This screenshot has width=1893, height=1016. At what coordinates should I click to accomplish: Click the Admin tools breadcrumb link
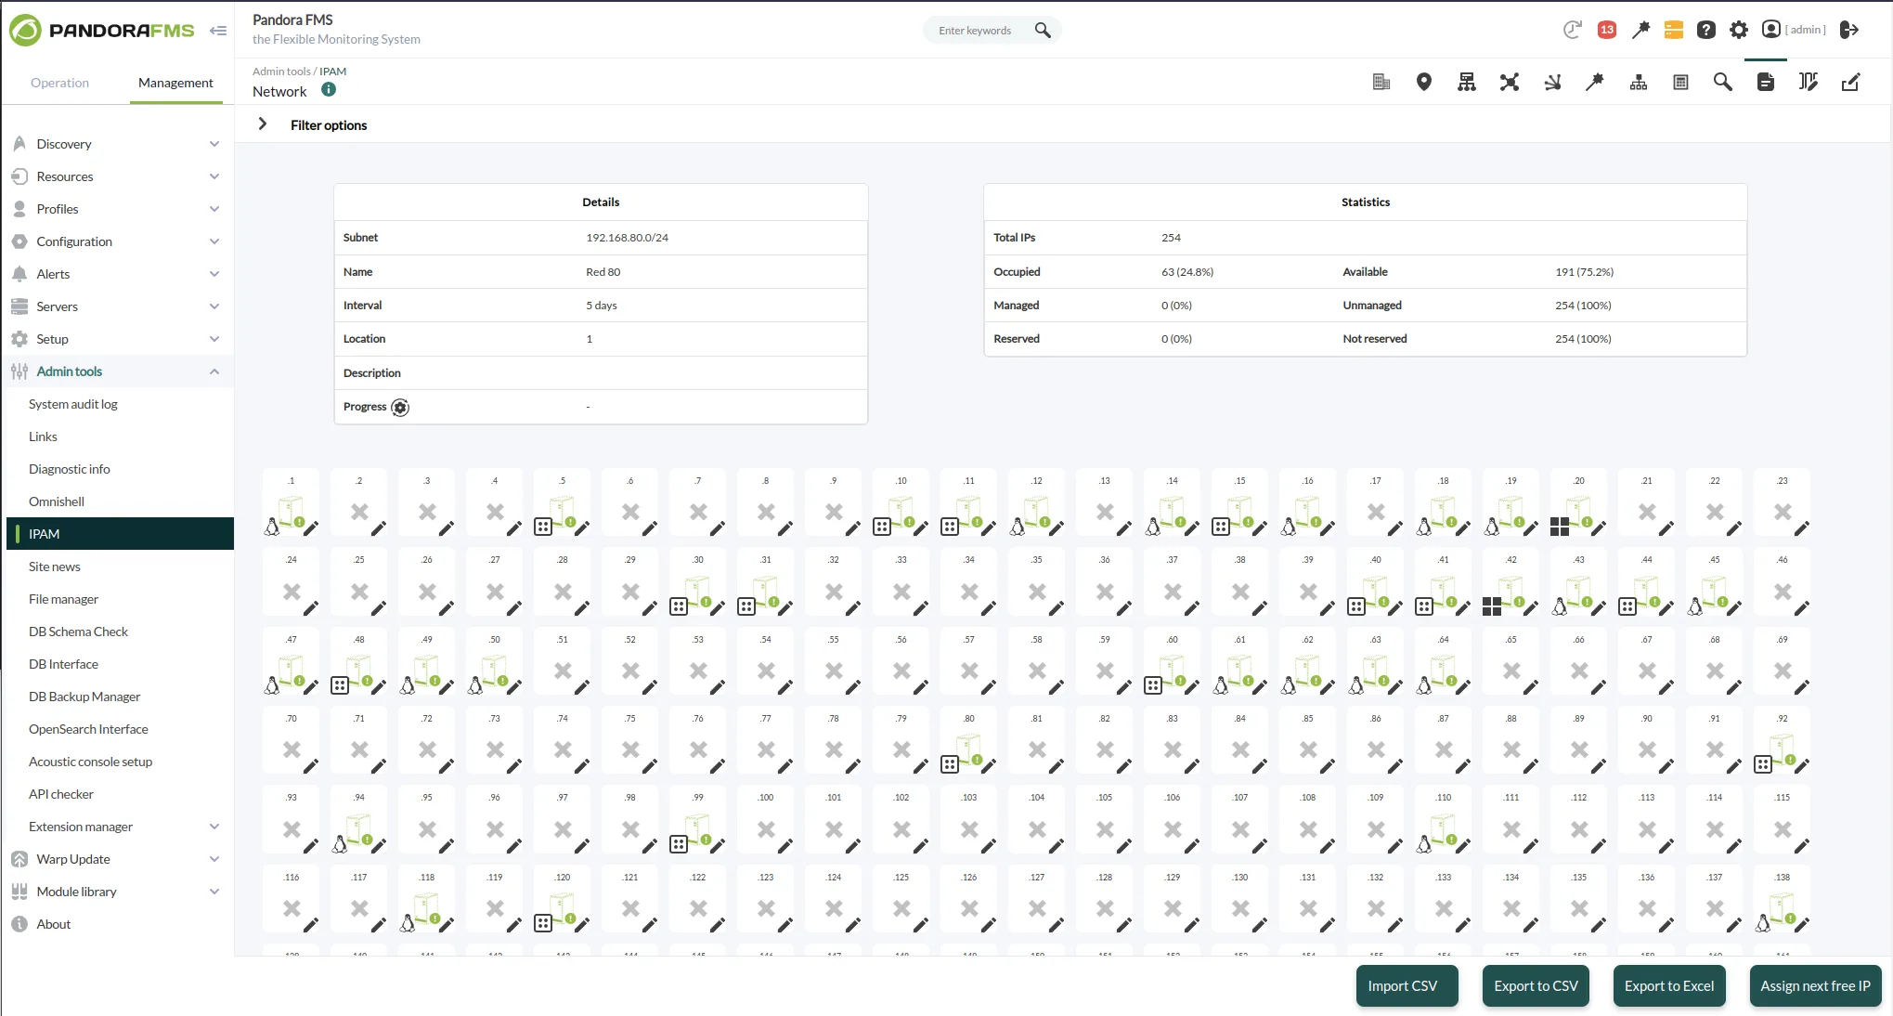(x=281, y=71)
